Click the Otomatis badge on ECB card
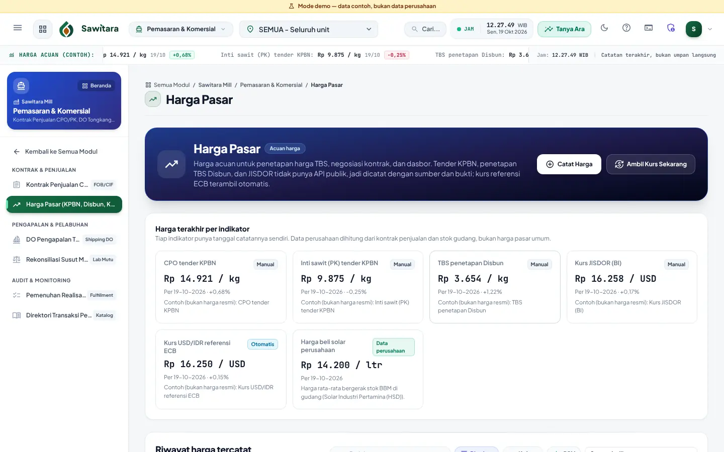This screenshot has height=452, width=724. click(262, 345)
